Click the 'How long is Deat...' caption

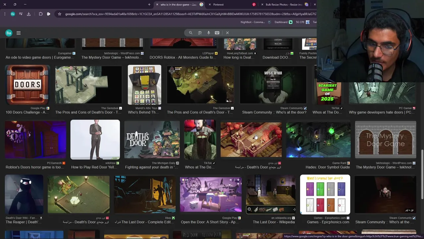pos(239,57)
